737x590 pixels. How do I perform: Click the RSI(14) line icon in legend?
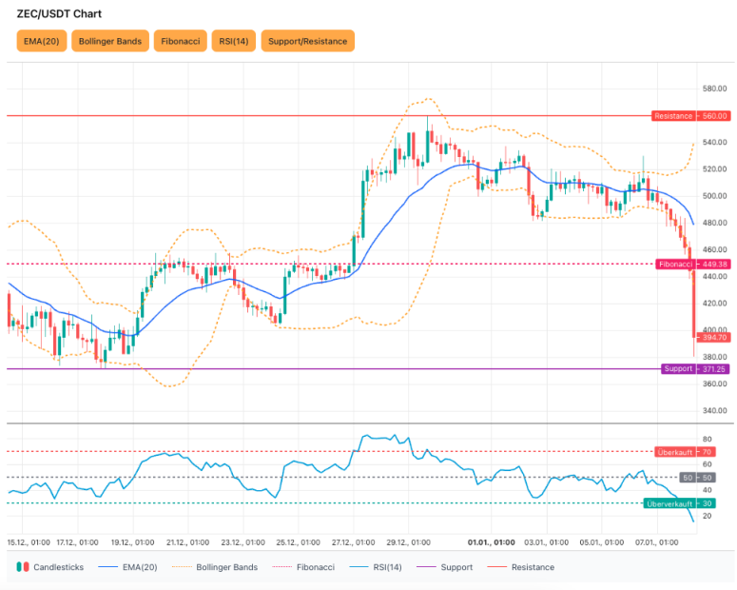click(x=360, y=567)
